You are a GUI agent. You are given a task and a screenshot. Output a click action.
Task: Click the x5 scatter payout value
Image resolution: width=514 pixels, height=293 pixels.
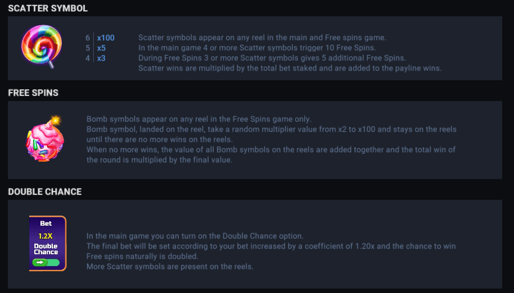tap(102, 48)
